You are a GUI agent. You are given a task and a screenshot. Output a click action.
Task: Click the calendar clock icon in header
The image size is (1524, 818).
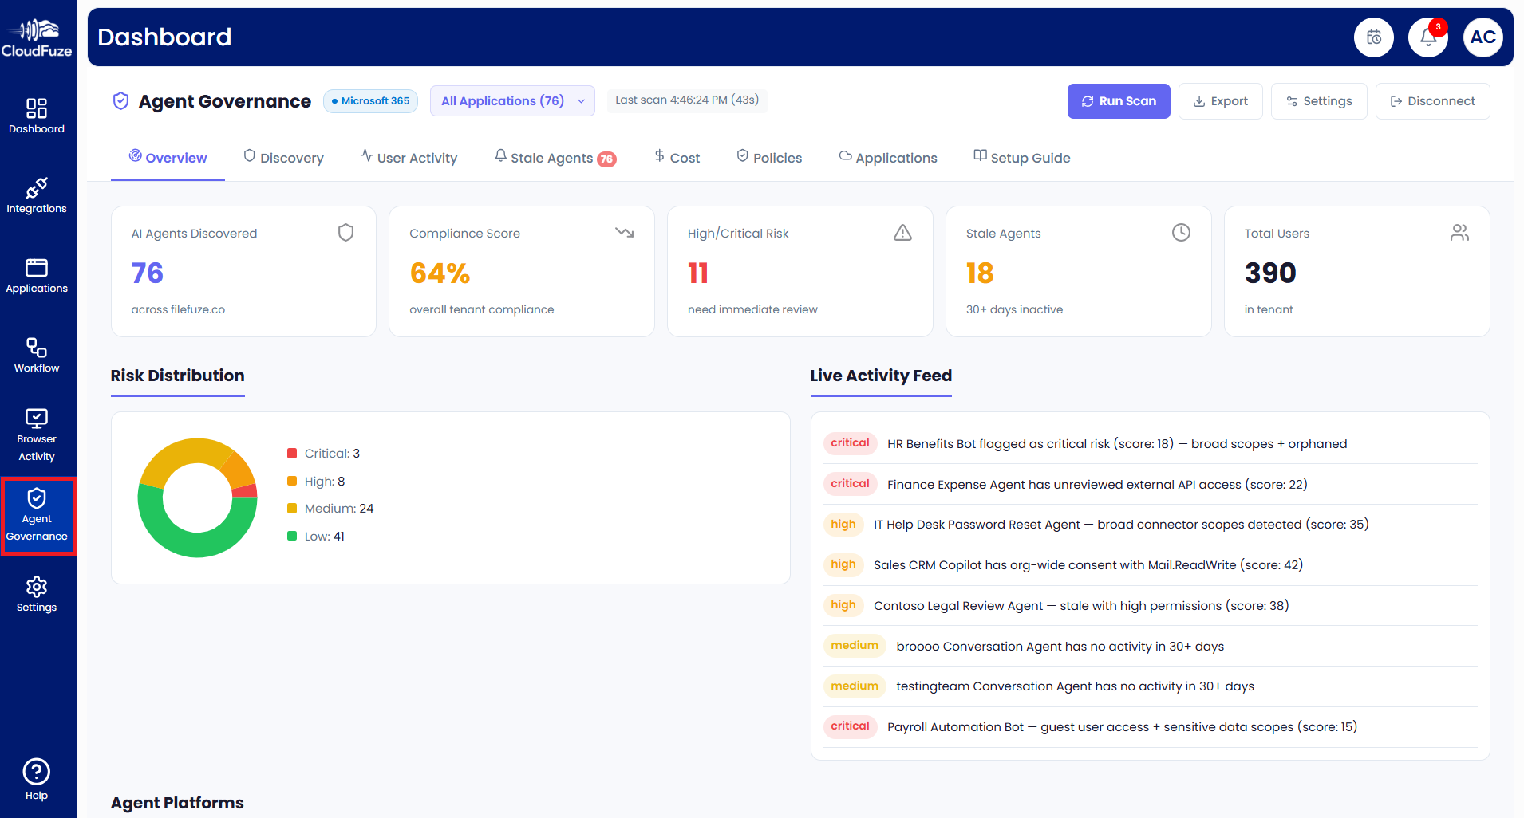tap(1374, 37)
